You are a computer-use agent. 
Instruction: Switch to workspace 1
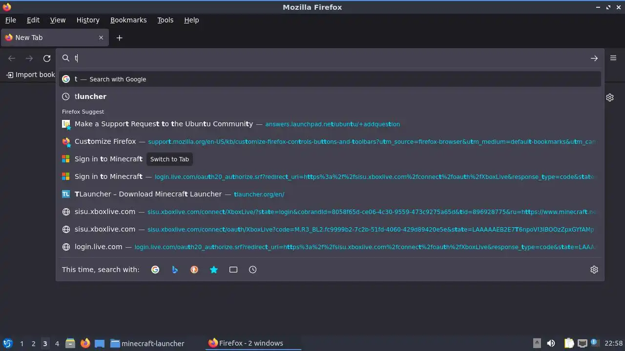click(x=21, y=344)
